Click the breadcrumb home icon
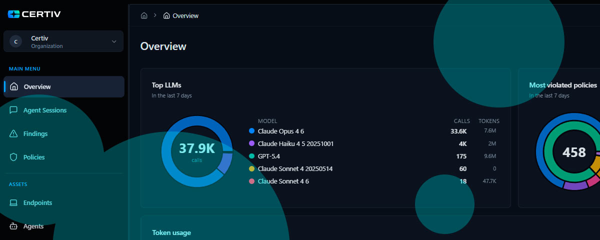Image resolution: width=600 pixels, height=240 pixels. point(144,15)
